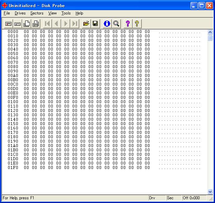
Task: Open the View menu
Action: click(x=52, y=13)
